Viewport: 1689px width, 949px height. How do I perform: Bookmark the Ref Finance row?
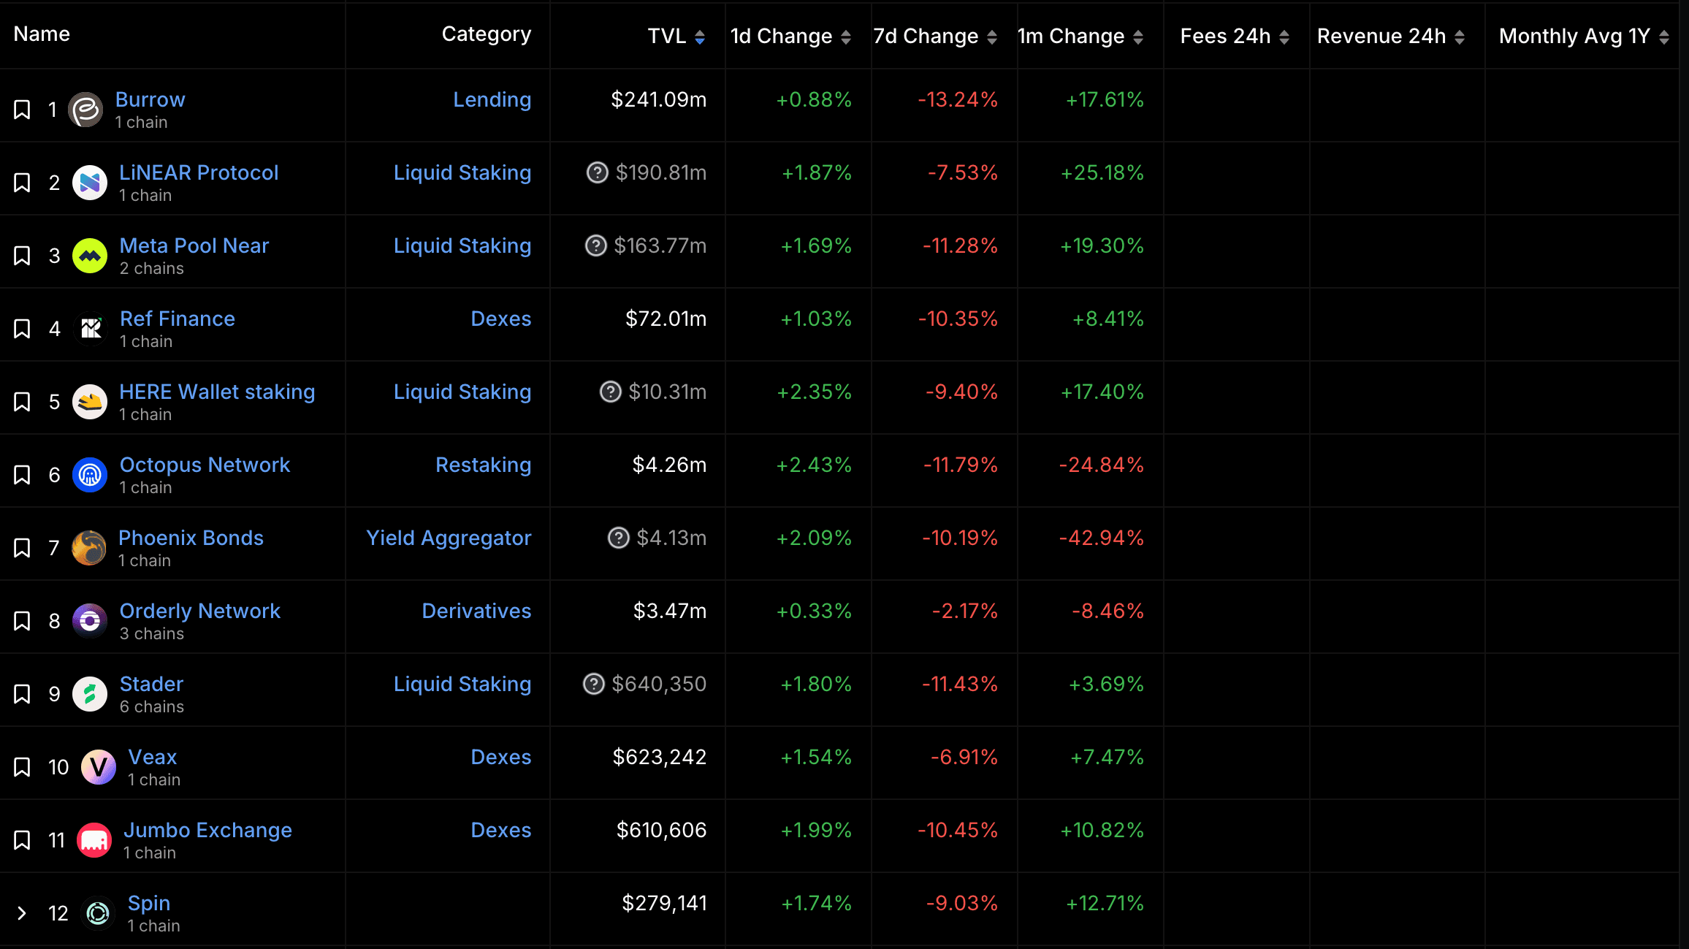click(x=22, y=329)
